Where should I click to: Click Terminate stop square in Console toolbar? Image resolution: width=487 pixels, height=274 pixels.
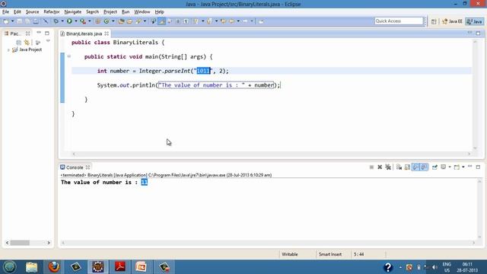click(x=371, y=167)
